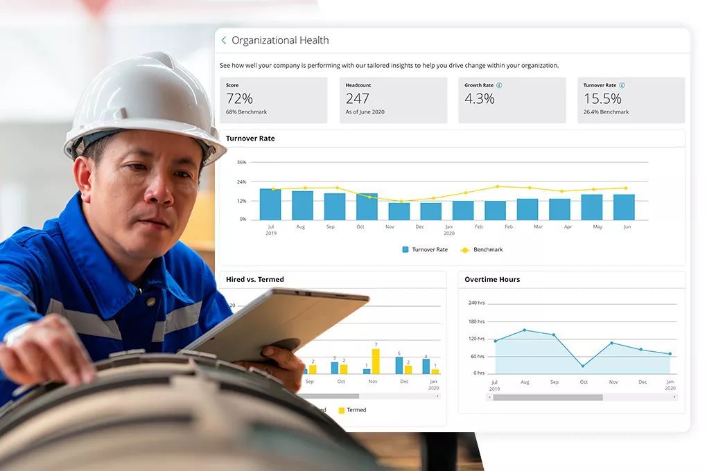The image size is (707, 471).
Task: Click the Jun turnover rate bar
Action: tap(624, 207)
